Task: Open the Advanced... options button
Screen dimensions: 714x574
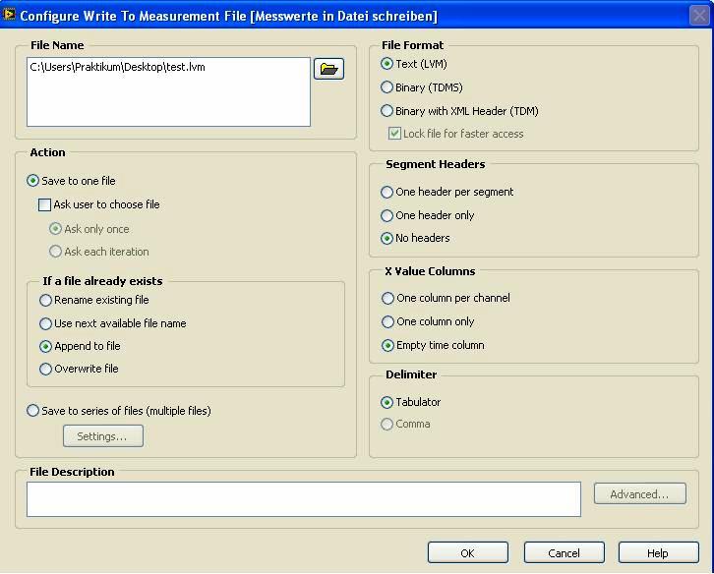Action: tap(640, 493)
